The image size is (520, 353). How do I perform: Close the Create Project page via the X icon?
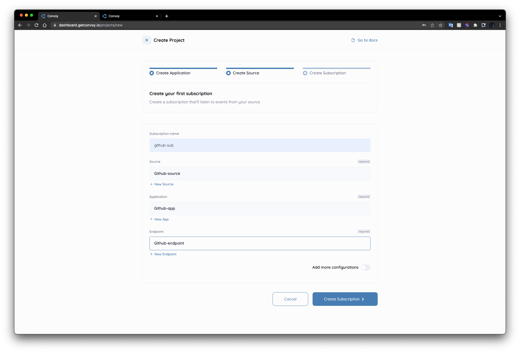tap(146, 40)
